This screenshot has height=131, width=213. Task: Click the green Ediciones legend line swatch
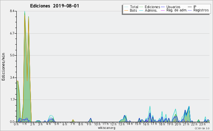click(141, 7)
